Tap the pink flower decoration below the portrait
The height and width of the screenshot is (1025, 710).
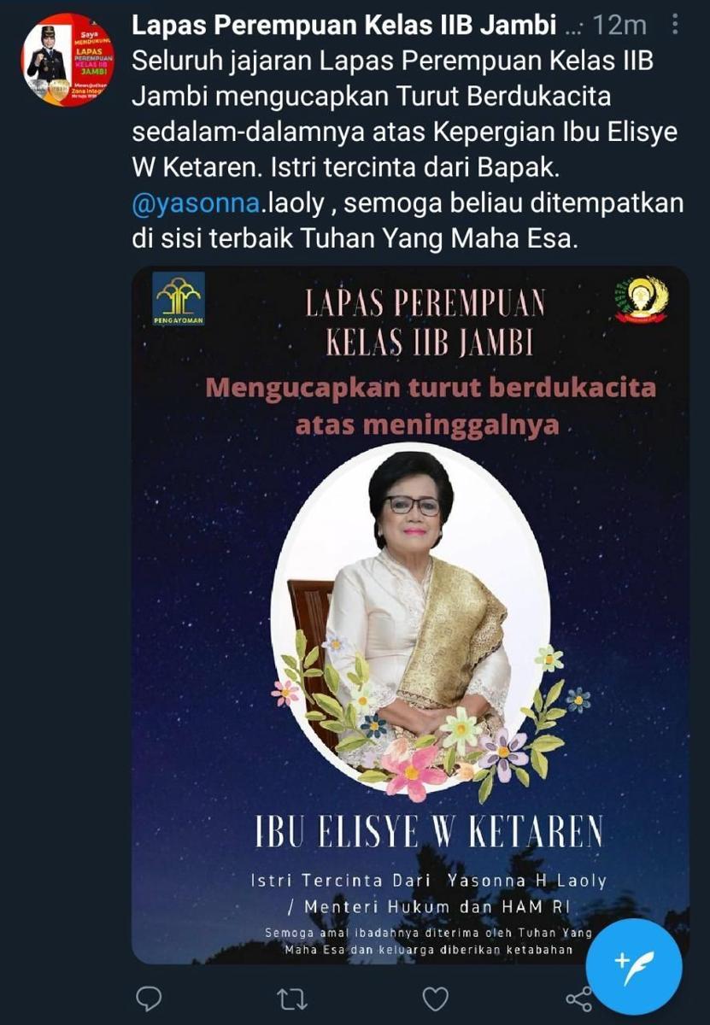[412, 770]
